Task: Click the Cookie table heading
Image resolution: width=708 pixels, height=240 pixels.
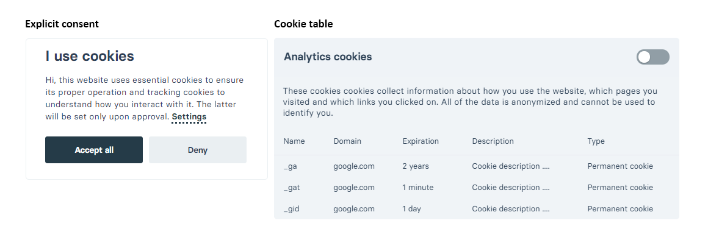Action: coord(303,24)
